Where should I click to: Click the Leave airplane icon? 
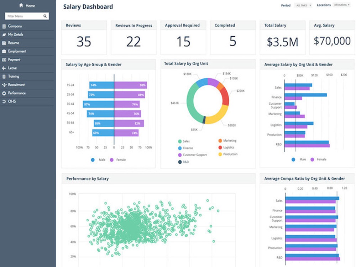(x=4, y=68)
